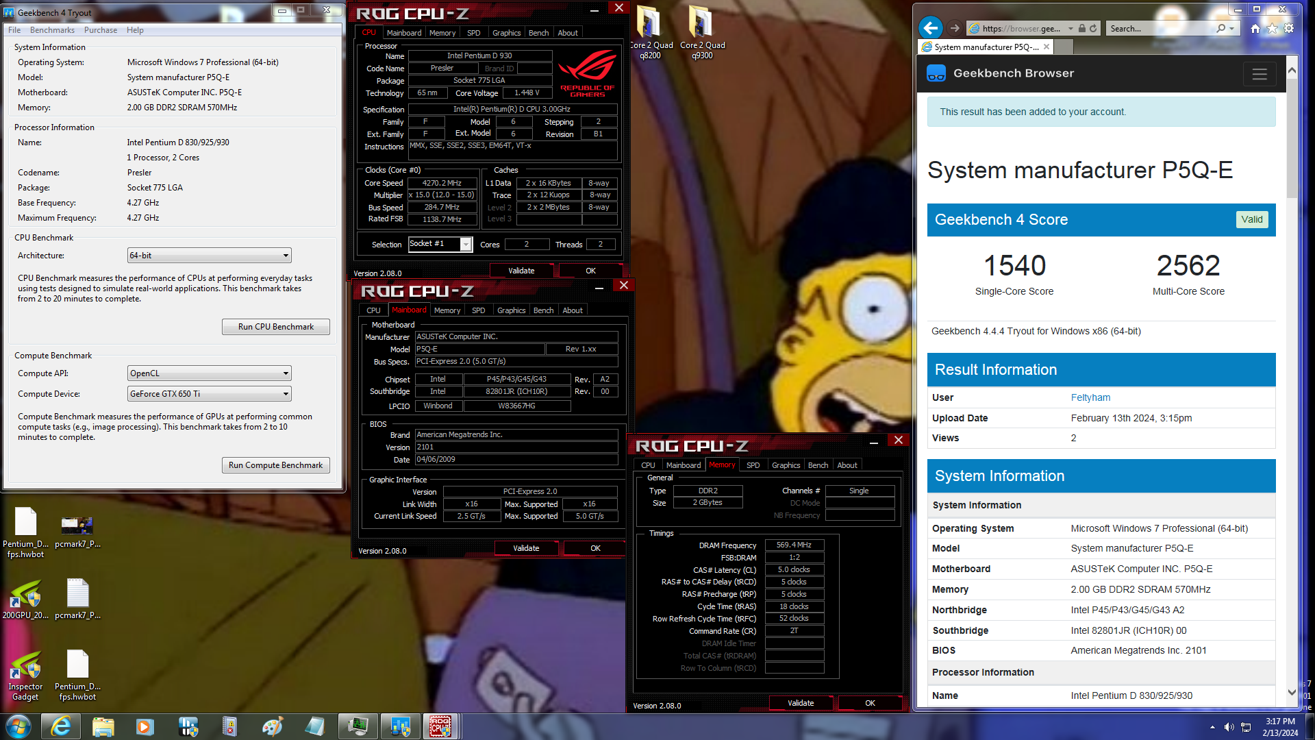Open a new IE tab
The width and height of the screenshot is (1315, 740).
click(1064, 47)
